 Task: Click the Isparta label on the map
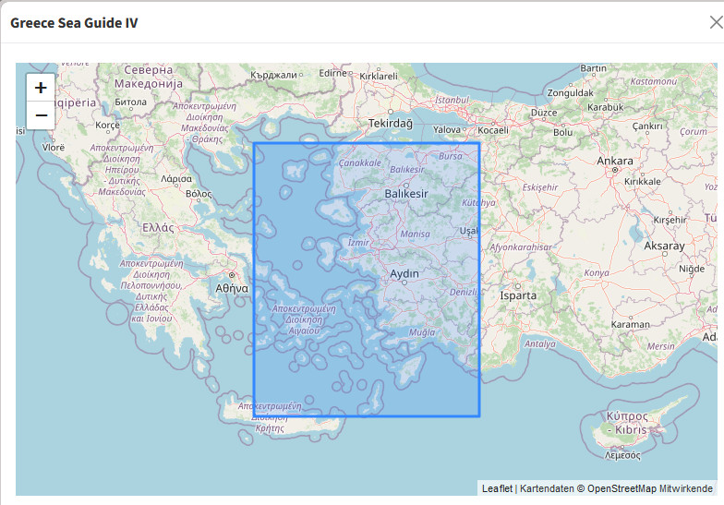518,295
